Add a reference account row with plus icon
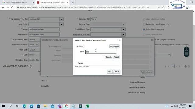The image size is (195, 109). pyautogui.click(x=186, y=67)
